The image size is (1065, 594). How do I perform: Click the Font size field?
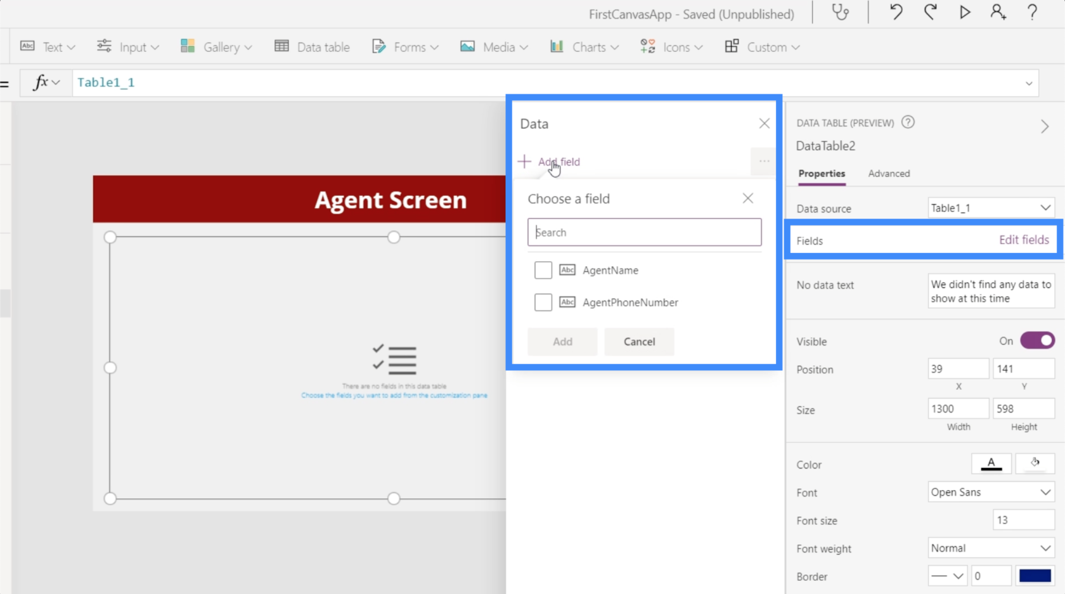click(x=1023, y=520)
